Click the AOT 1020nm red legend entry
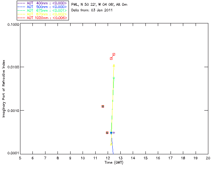Viewport: 214px width, 171px height. [42, 18]
